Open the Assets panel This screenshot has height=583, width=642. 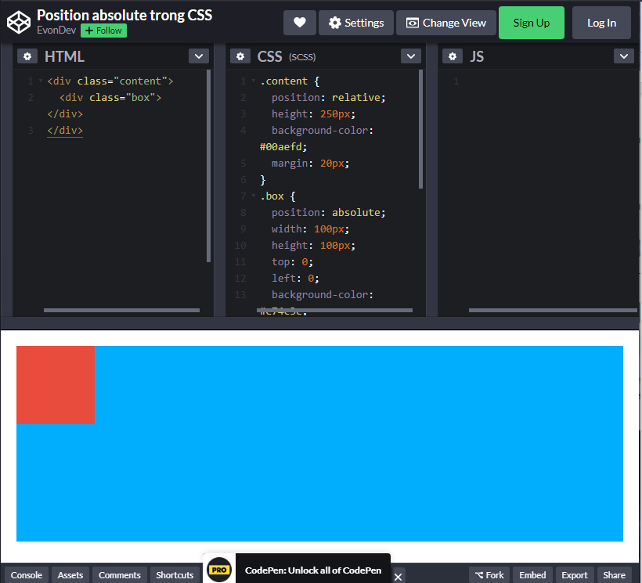70,575
